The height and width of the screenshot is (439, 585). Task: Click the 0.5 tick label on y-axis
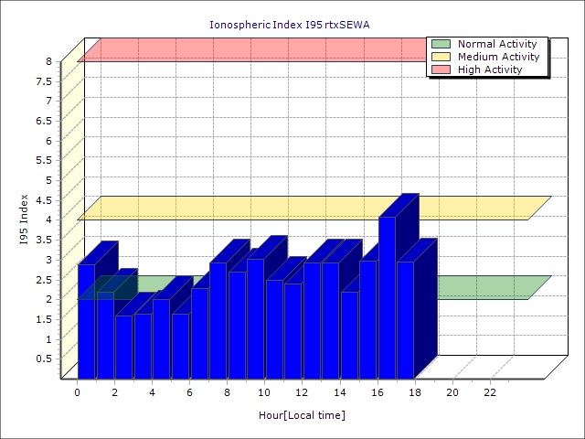click(43, 359)
